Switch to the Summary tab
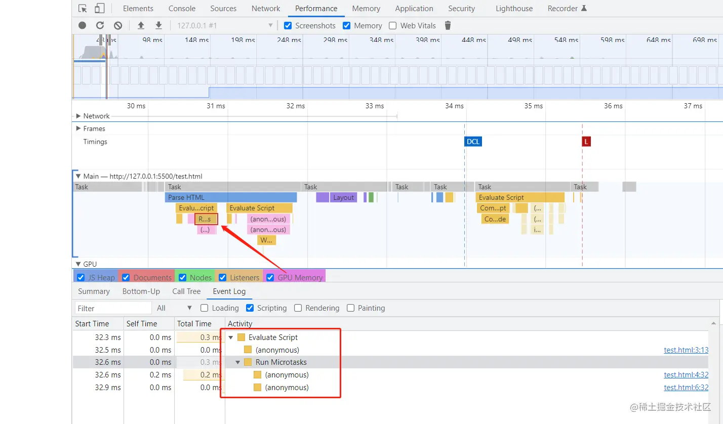The width and height of the screenshot is (723, 424). (94, 291)
